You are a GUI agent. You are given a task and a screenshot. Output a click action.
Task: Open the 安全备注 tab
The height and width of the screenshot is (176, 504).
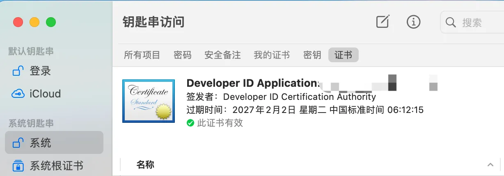(x=222, y=55)
